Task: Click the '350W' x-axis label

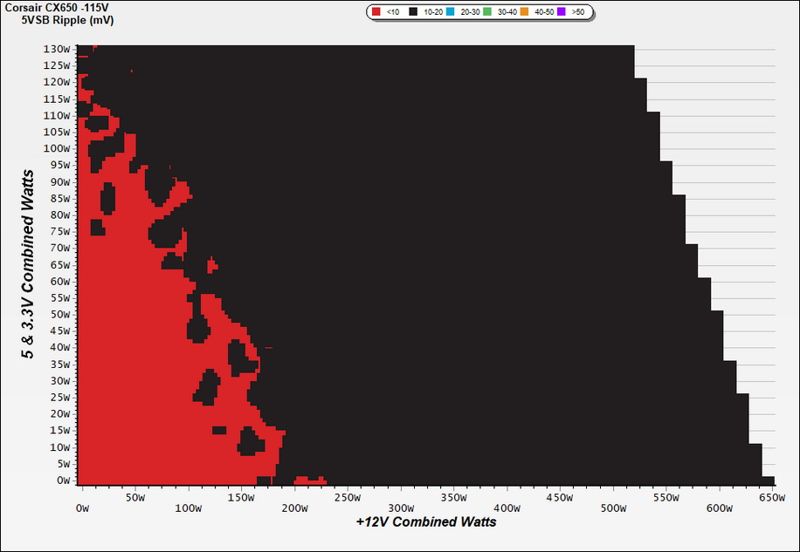Action: 453,498
